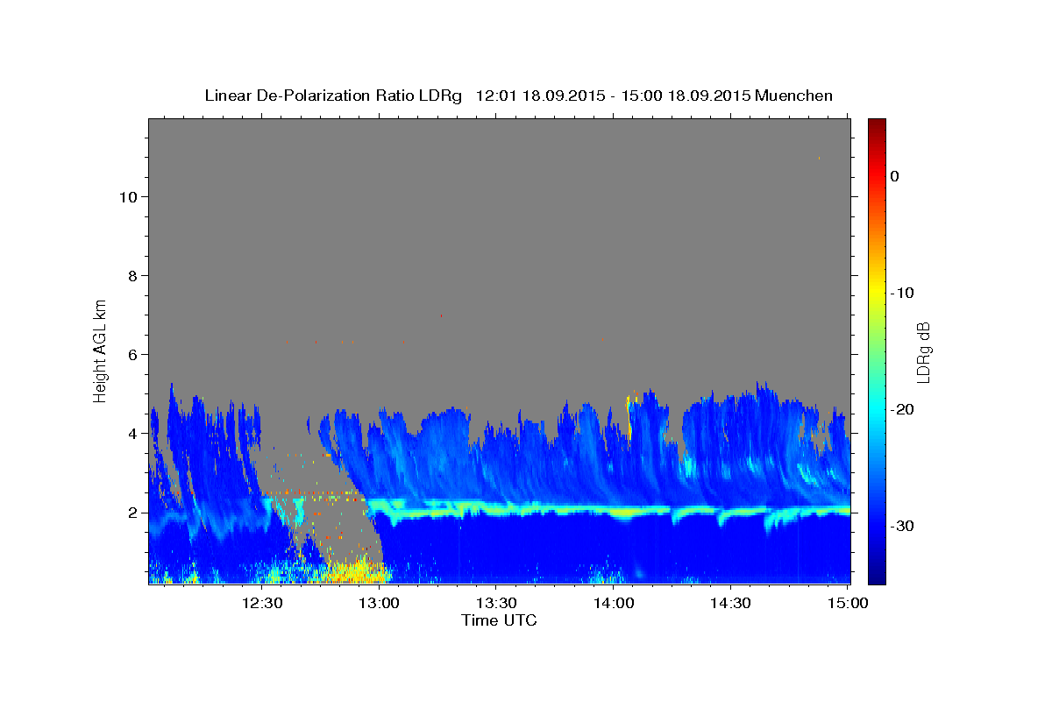Click the colorbar value '0'

(x=894, y=176)
